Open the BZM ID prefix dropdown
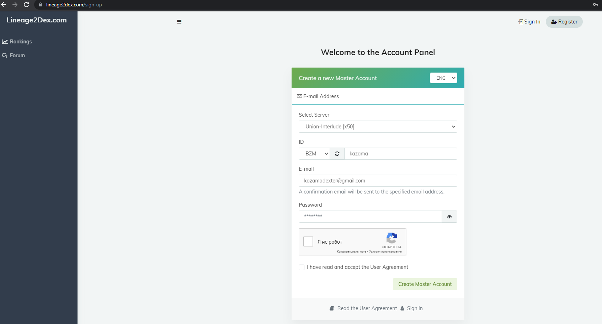The image size is (602, 324). [314, 154]
